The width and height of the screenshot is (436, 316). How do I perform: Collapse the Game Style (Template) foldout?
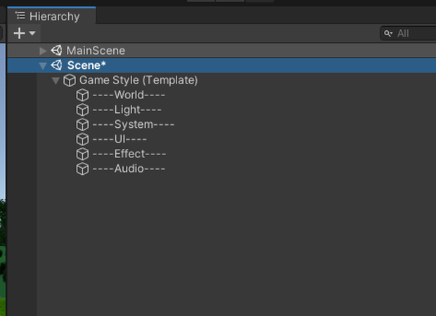tap(56, 81)
